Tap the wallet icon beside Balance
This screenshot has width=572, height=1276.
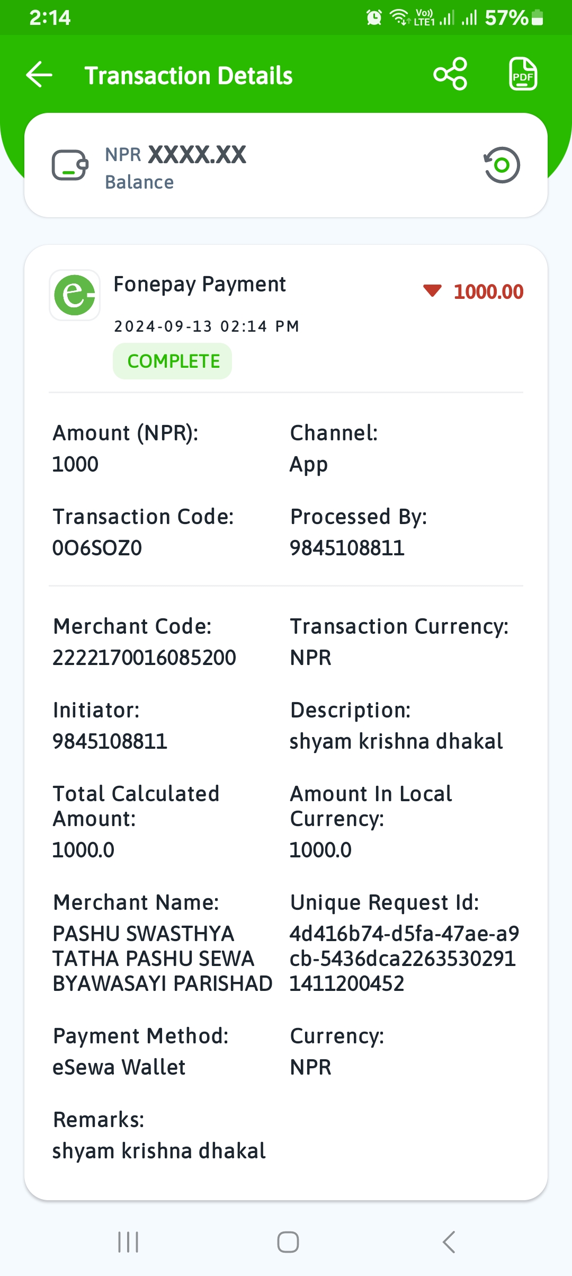point(70,165)
